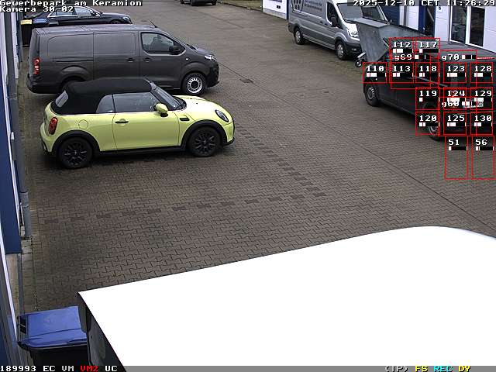Viewport: 496px width, 372px height.
Task: Click the REC status indicator
Action: click(x=443, y=368)
